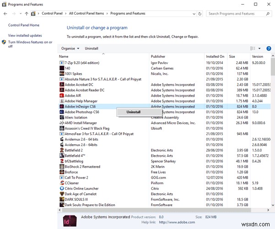Click the CCleaner icon

[x=62, y=183]
